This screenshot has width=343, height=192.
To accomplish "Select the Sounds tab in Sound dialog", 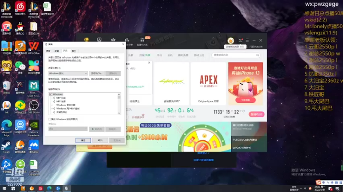I will tap(65, 51).
